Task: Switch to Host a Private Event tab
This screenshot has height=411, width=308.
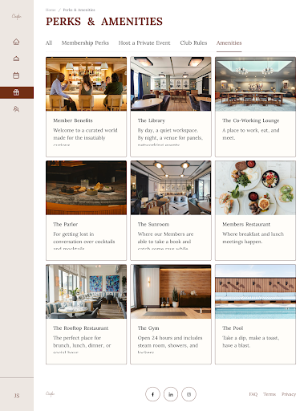Action: (144, 43)
